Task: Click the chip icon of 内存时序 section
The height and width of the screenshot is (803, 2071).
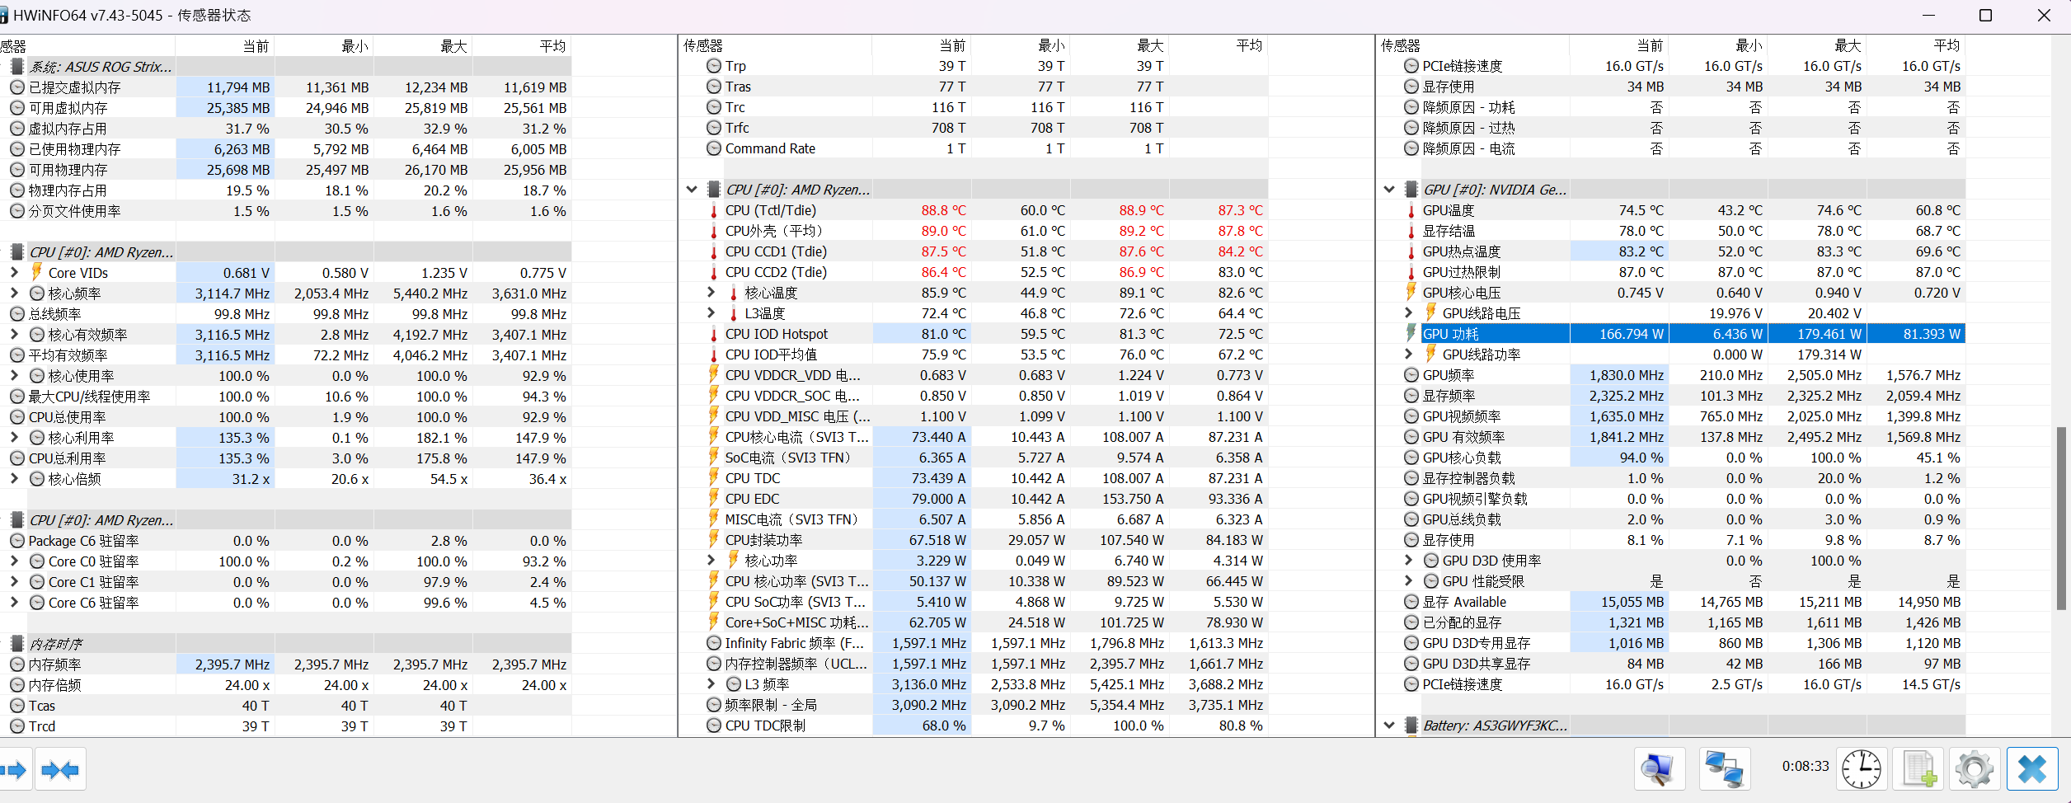Action: tap(17, 643)
